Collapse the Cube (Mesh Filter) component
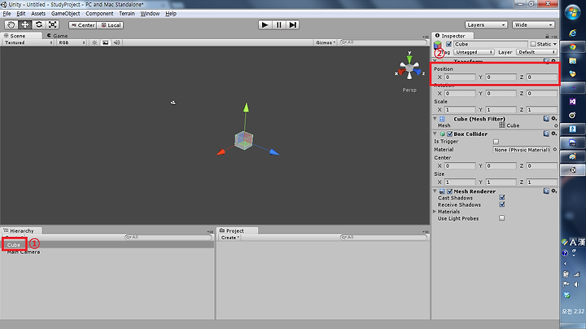 (435, 119)
